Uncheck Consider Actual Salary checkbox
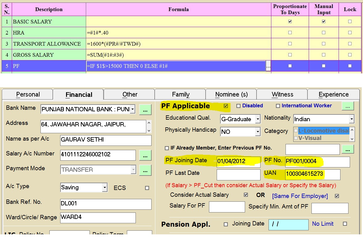 pos(246,195)
